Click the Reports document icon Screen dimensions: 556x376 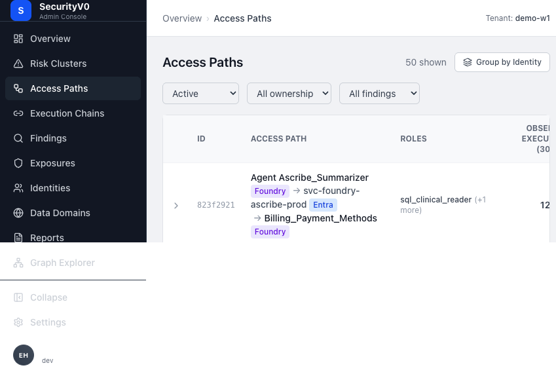click(x=18, y=238)
